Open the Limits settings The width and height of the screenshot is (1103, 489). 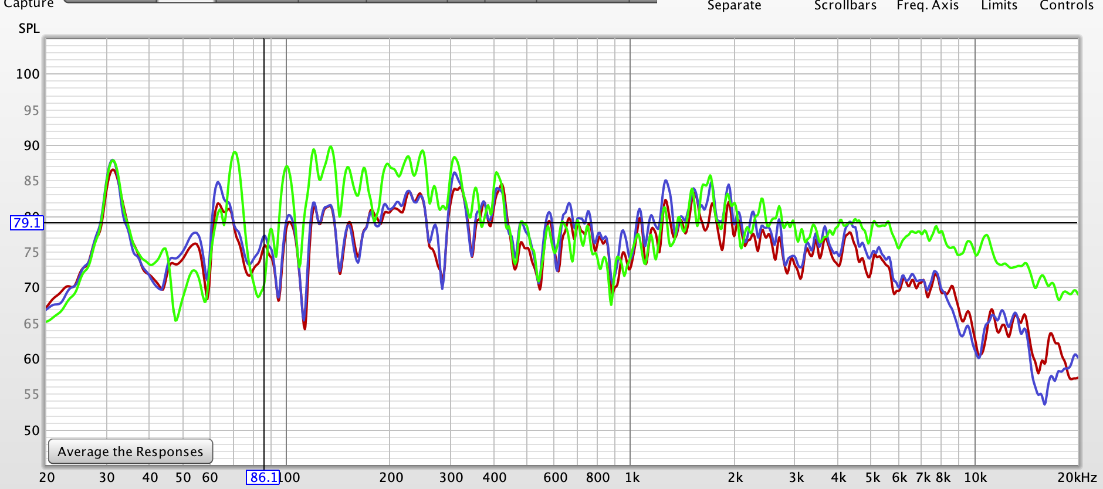point(999,5)
